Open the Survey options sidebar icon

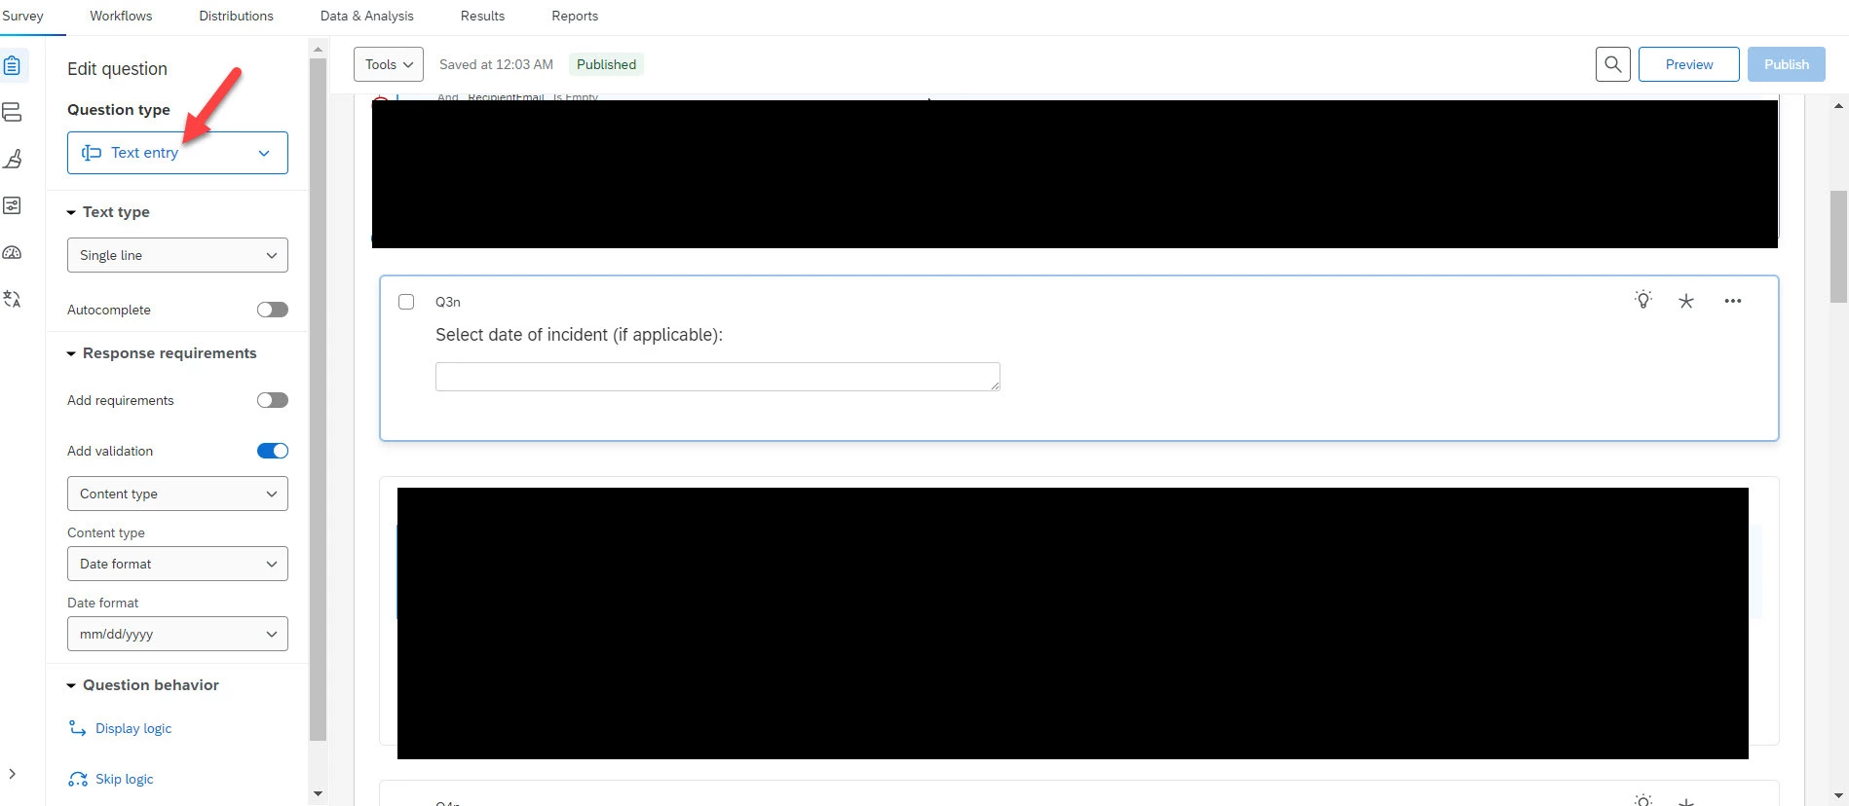pyautogui.click(x=12, y=205)
